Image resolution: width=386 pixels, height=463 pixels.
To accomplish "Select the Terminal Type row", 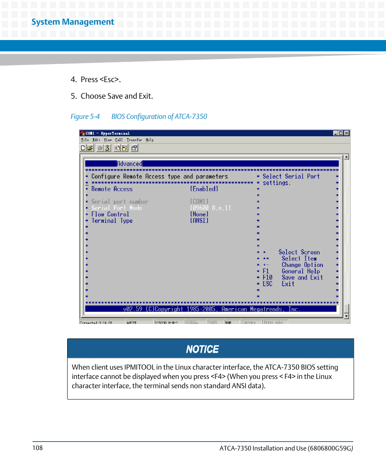I will pyautogui.click(x=150, y=220).
